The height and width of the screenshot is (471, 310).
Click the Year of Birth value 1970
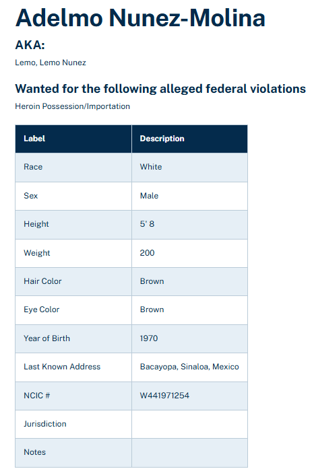point(149,338)
